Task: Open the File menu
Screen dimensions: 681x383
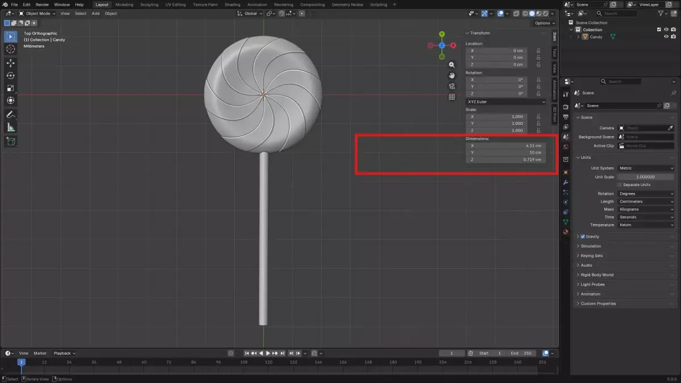Action: pos(14,5)
